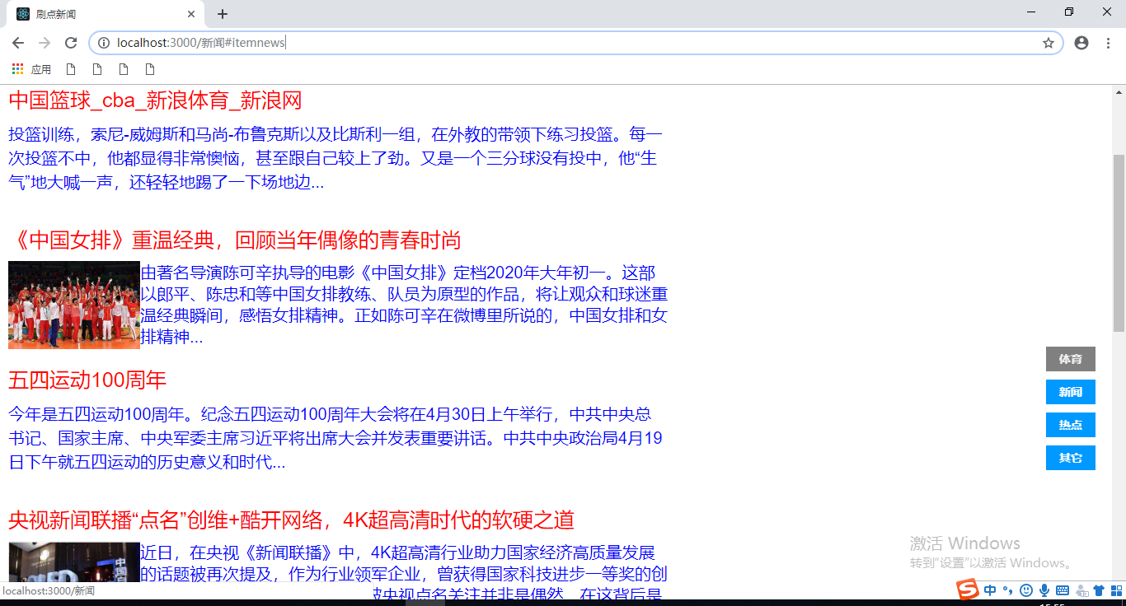The width and height of the screenshot is (1126, 606).
Task: Open headline 央视新闻联播"点名"创维+酷开网络
Action: pyautogui.click(x=291, y=520)
